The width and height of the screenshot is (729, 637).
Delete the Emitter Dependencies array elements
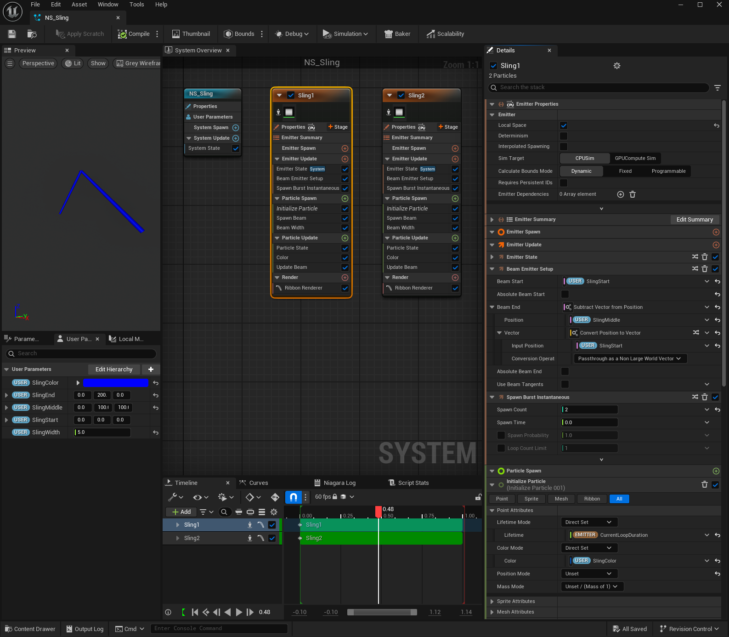(x=633, y=194)
